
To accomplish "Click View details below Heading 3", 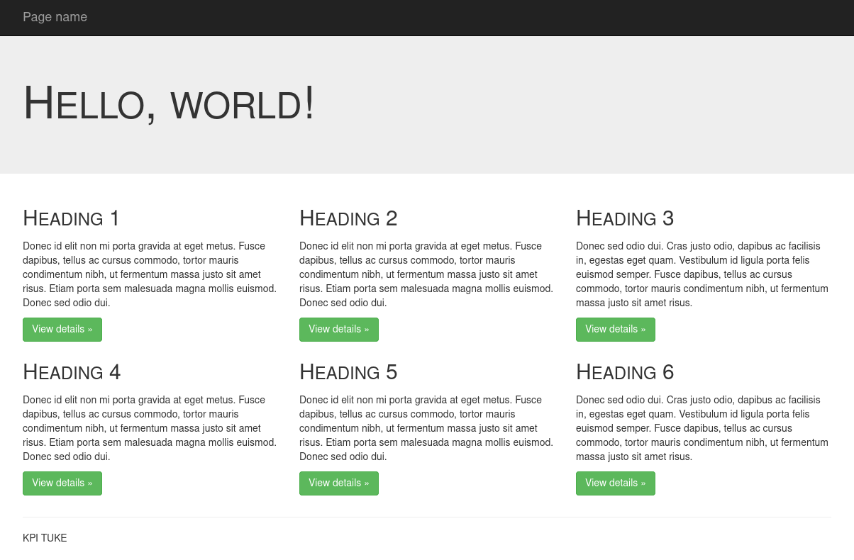I will coord(615,330).
